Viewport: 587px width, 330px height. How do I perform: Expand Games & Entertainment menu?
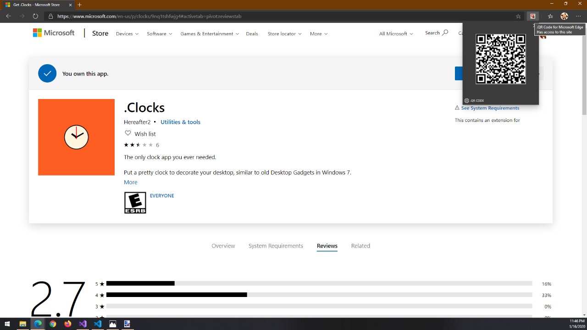pos(210,33)
